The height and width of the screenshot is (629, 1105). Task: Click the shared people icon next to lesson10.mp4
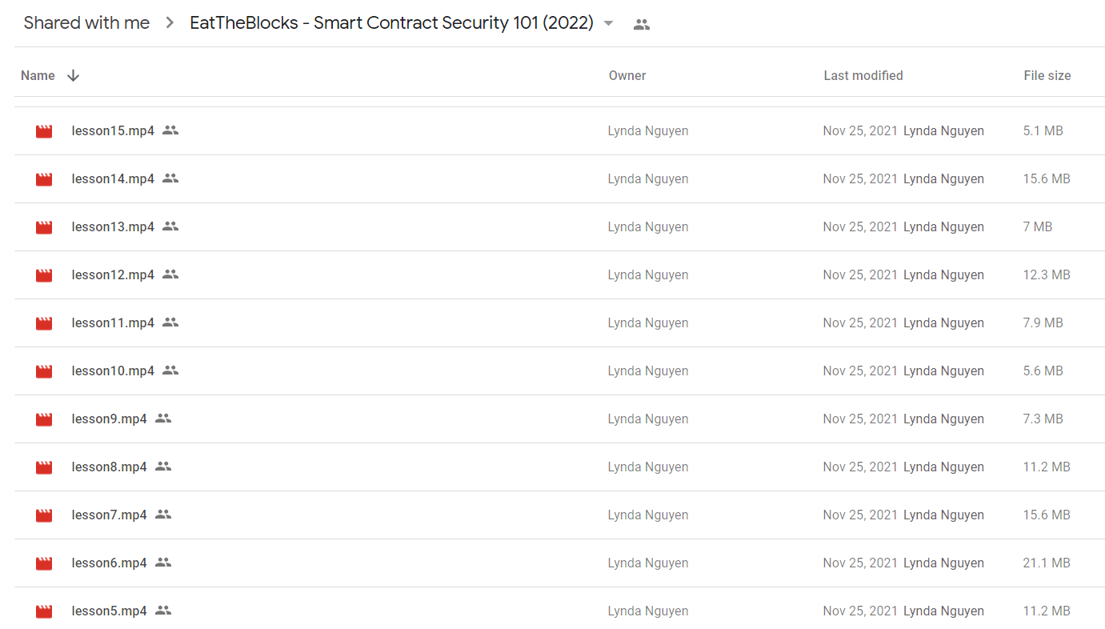(170, 371)
